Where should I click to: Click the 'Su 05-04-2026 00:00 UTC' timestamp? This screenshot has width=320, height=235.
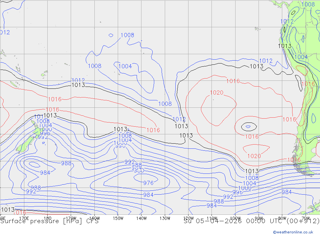pyautogui.click(x=235, y=221)
